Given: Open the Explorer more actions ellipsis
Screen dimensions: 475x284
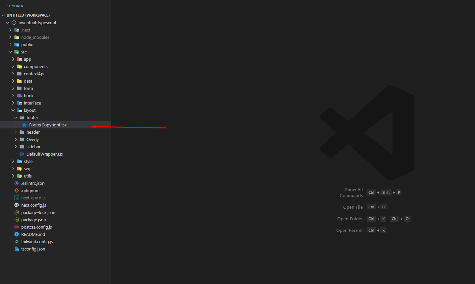Looking at the screenshot, I should pos(103,6).
